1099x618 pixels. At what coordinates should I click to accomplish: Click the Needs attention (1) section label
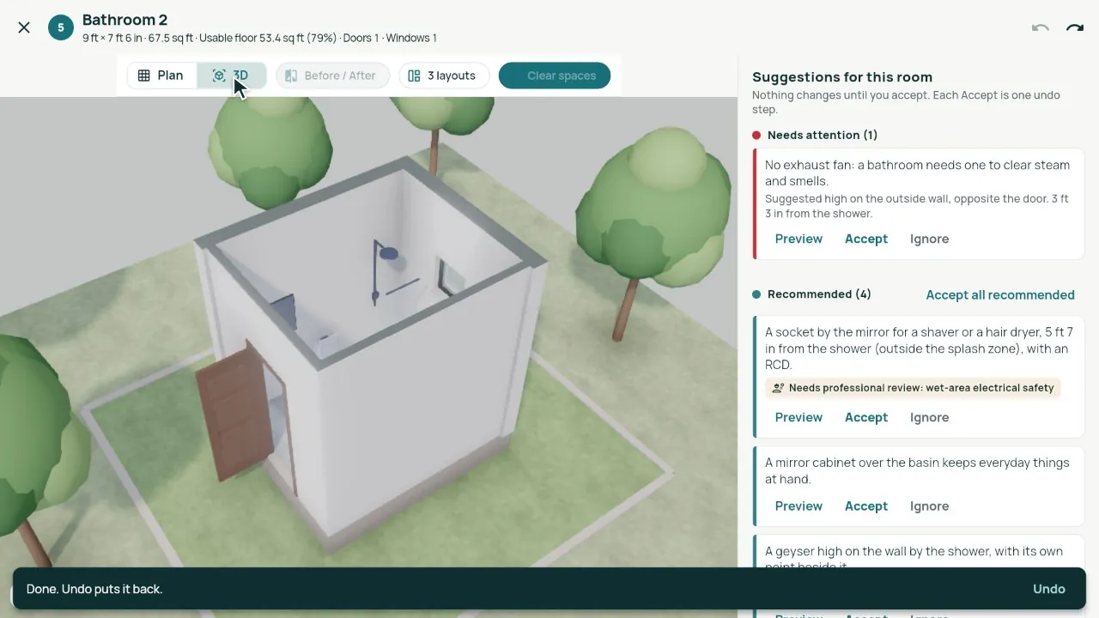823,135
